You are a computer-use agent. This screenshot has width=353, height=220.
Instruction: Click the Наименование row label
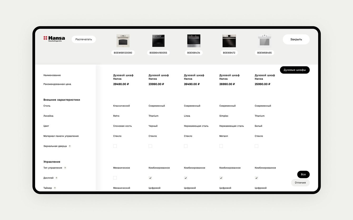pyautogui.click(x=52, y=75)
